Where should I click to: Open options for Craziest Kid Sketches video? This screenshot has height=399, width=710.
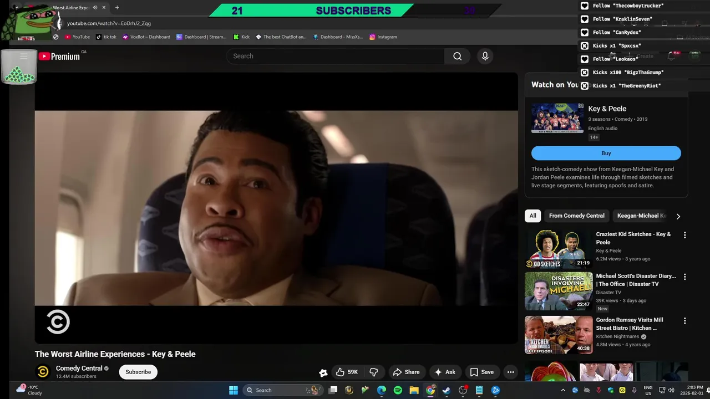684,235
